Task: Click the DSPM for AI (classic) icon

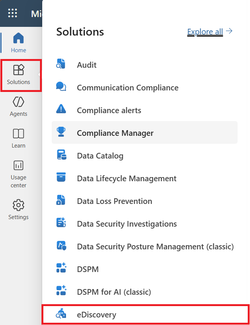Action: coord(61,290)
